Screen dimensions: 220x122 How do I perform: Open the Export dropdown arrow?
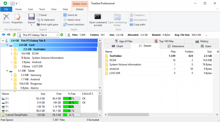[32, 25]
